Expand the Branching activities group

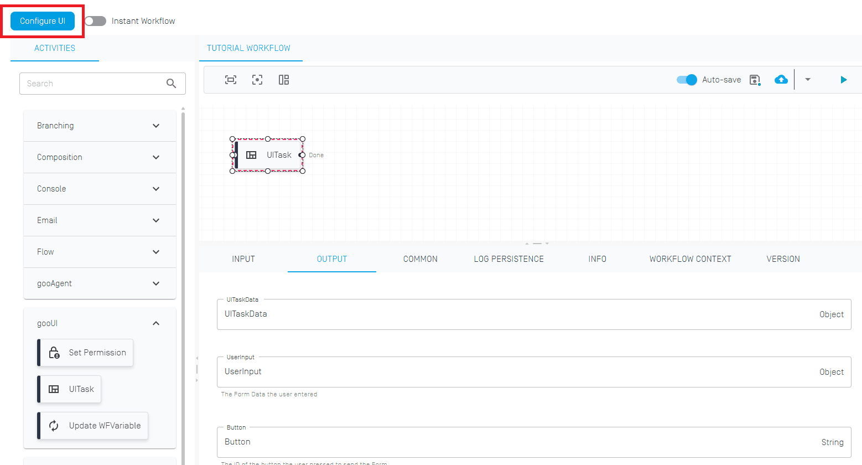click(x=100, y=126)
